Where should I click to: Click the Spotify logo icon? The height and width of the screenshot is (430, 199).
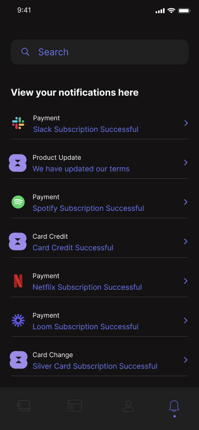click(18, 202)
